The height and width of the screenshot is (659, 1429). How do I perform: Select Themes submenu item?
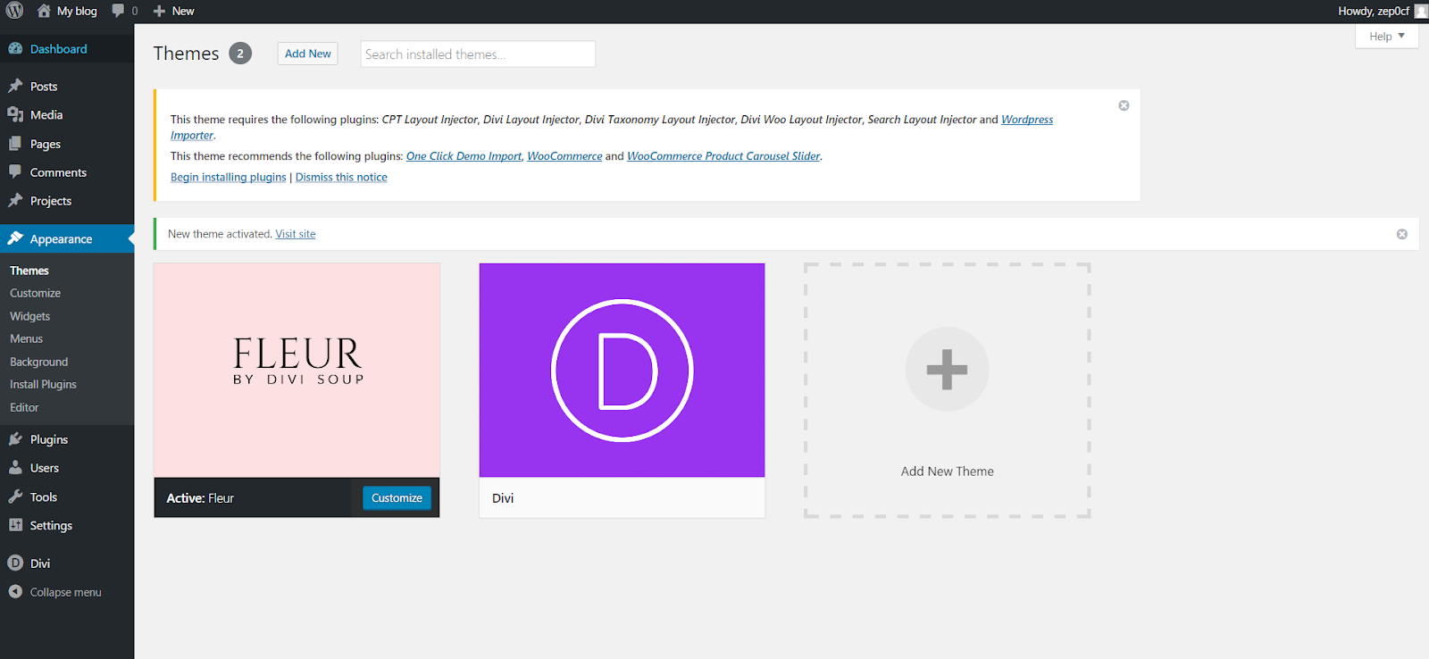29,271
